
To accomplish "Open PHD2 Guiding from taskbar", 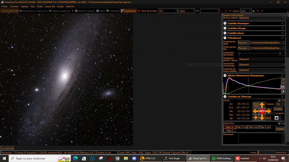I will [222, 158].
